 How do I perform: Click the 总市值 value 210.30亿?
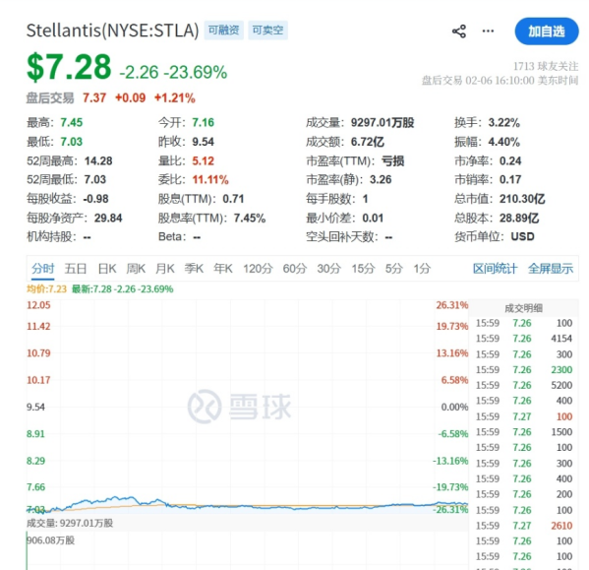click(x=522, y=199)
